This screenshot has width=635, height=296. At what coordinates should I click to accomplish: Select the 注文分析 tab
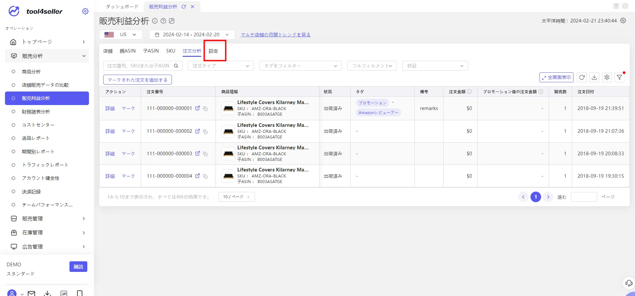(192, 51)
